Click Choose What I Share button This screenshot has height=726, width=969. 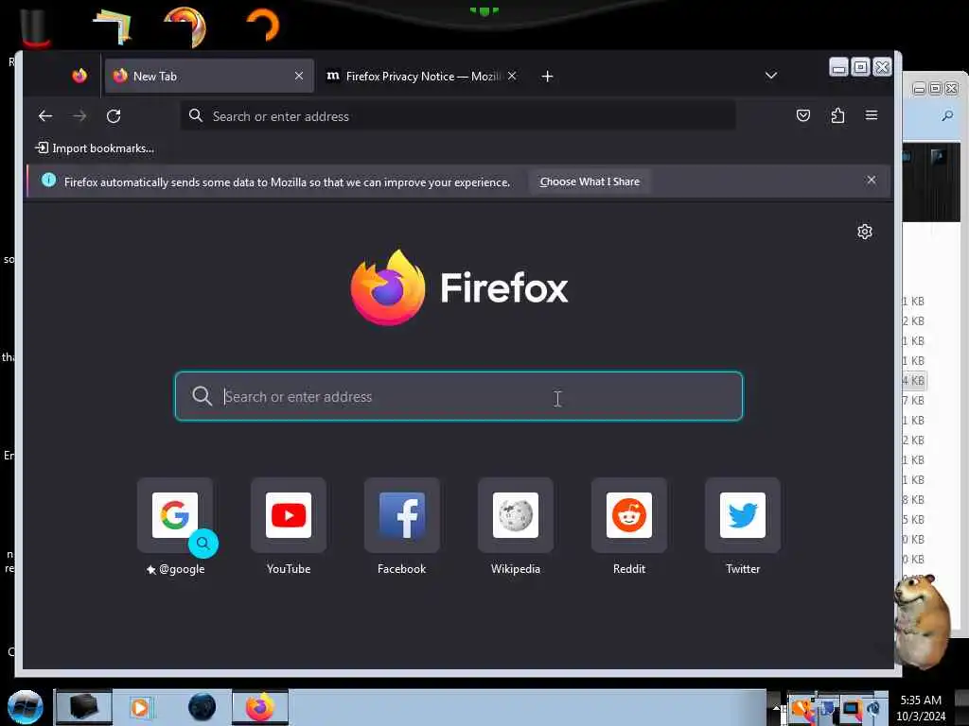point(590,181)
